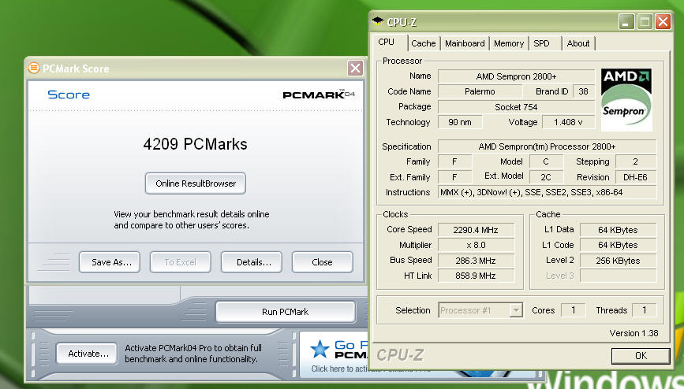This screenshot has height=389, width=684.
Task: Click the L1 Code value 64 KBytes
Action: (618, 245)
